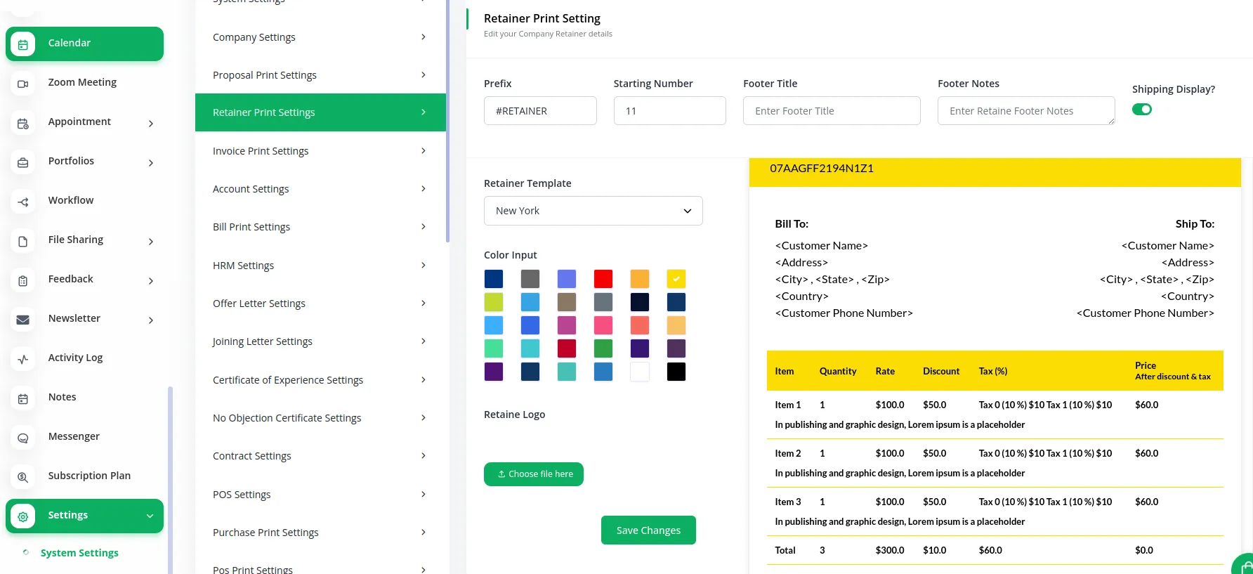Click the Subscription Plan icon
Image resolution: width=1253 pixels, height=574 pixels.
23,477
